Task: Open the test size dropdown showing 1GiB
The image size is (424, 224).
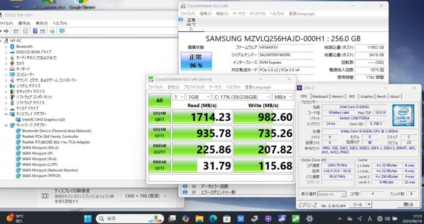Action: coord(198,97)
